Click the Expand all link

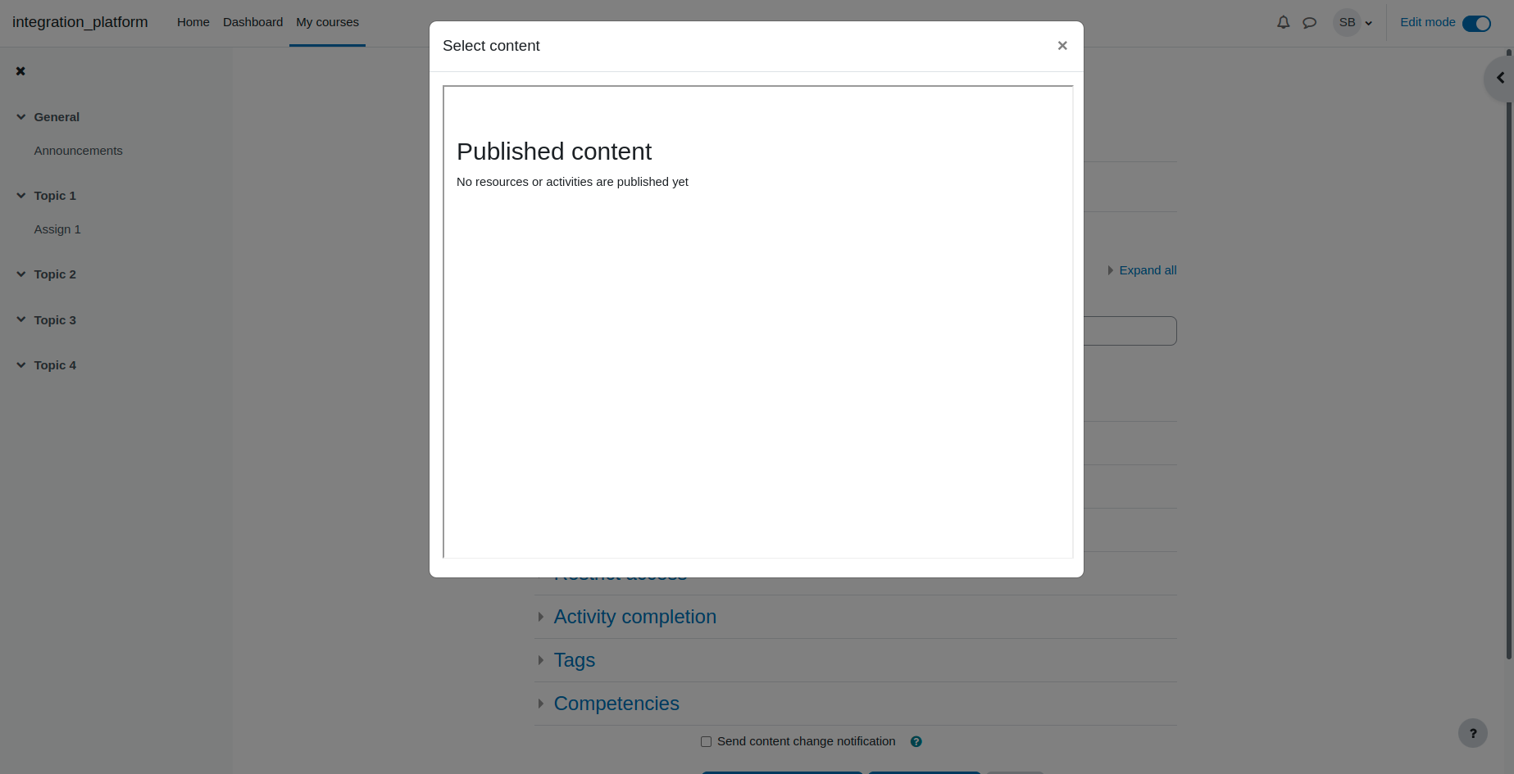[x=1148, y=270]
